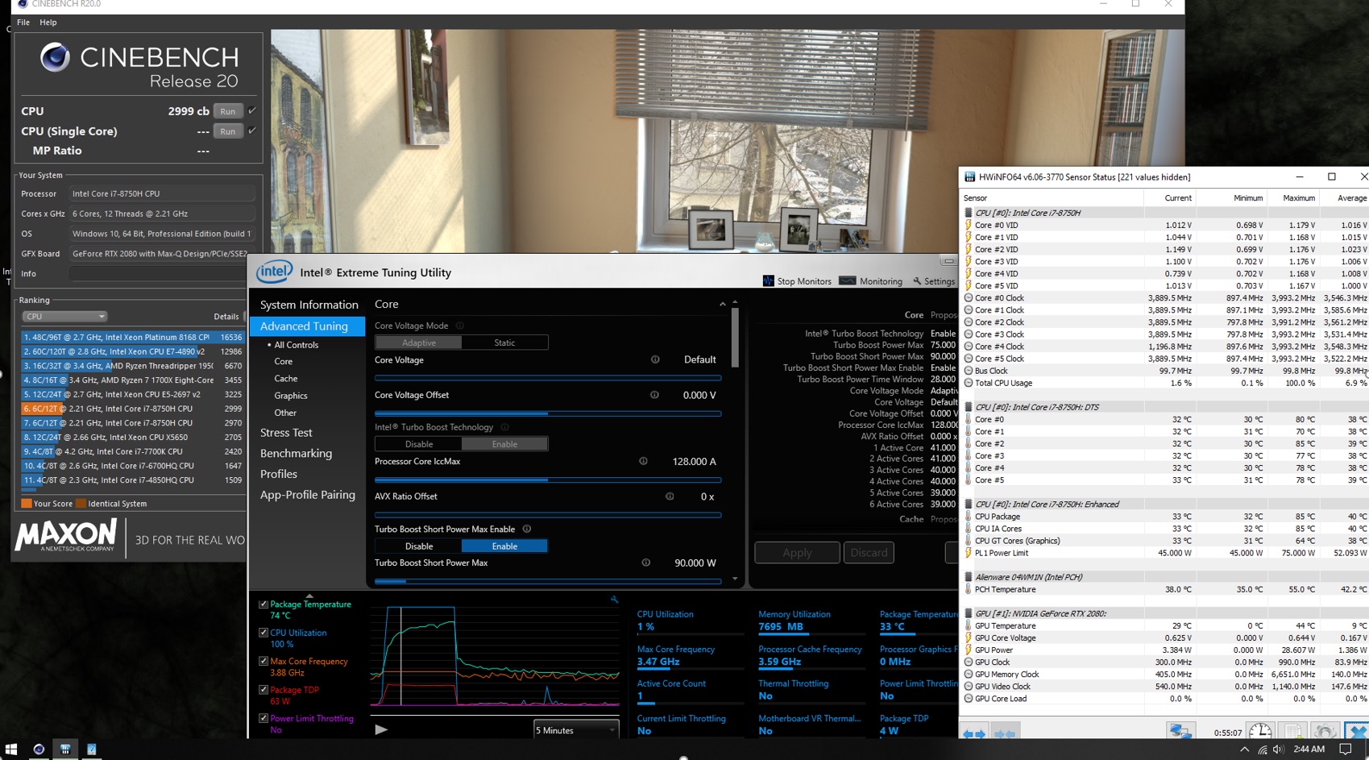Viewport: 1369px width, 760px height.
Task: Open Graphics tuning subsection
Action: pos(291,396)
